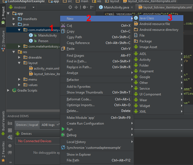Viewport: 193px width, 165px height.
Task: Click the Android resource file icon
Action: [x=136, y=24]
